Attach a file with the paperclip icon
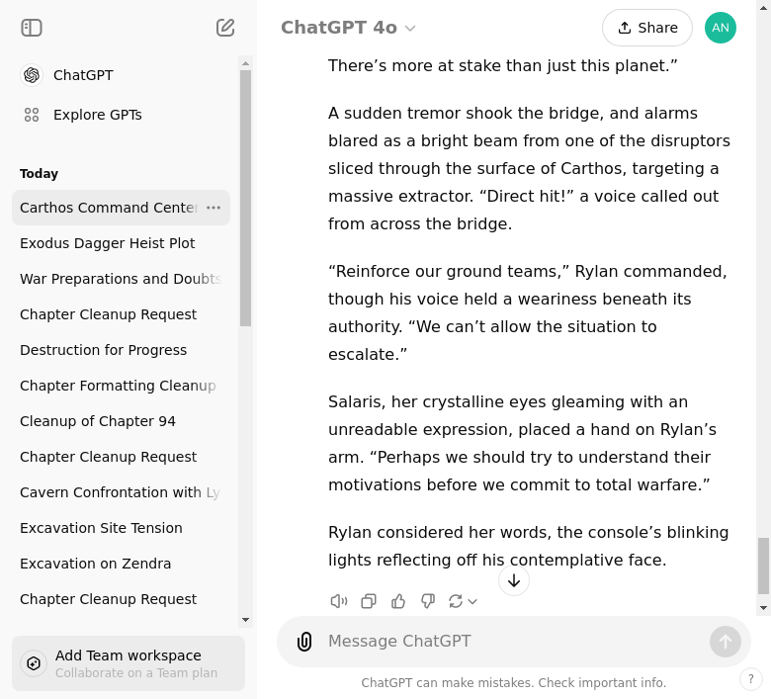The width and height of the screenshot is (771, 699). pos(304,642)
